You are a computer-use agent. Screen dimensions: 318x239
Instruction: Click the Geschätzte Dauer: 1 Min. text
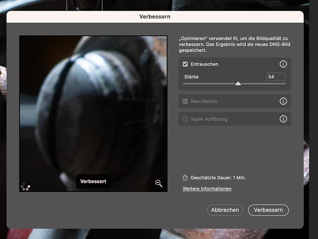point(218,178)
